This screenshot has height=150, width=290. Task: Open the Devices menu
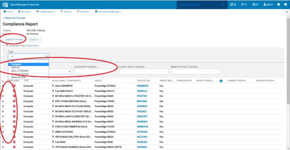[25, 12]
